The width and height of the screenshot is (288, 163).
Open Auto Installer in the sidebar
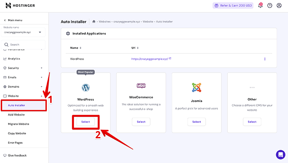coord(16,105)
